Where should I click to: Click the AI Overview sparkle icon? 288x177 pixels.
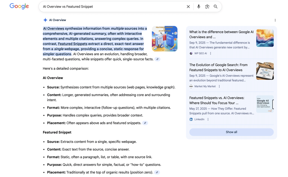[45, 20]
